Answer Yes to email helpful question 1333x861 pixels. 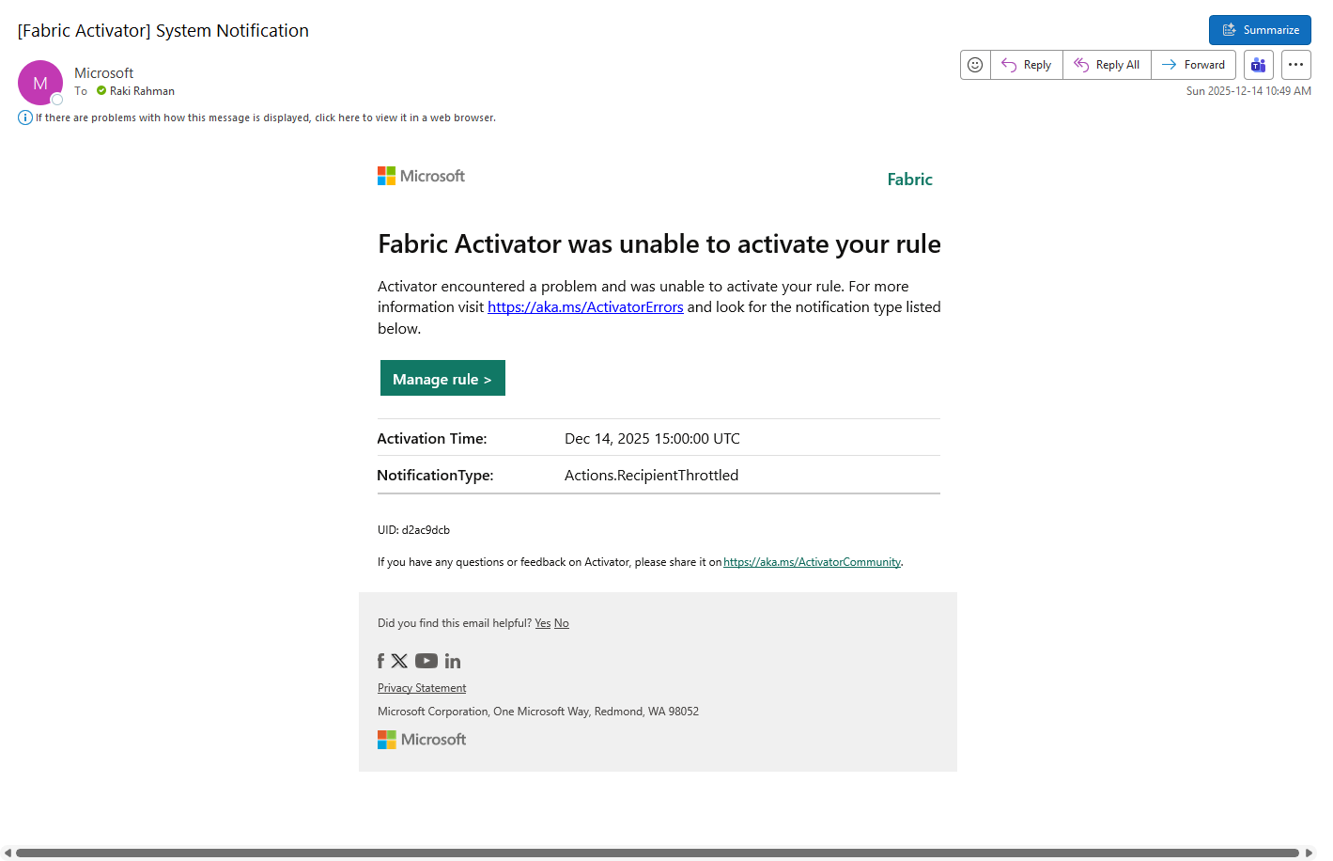(543, 623)
